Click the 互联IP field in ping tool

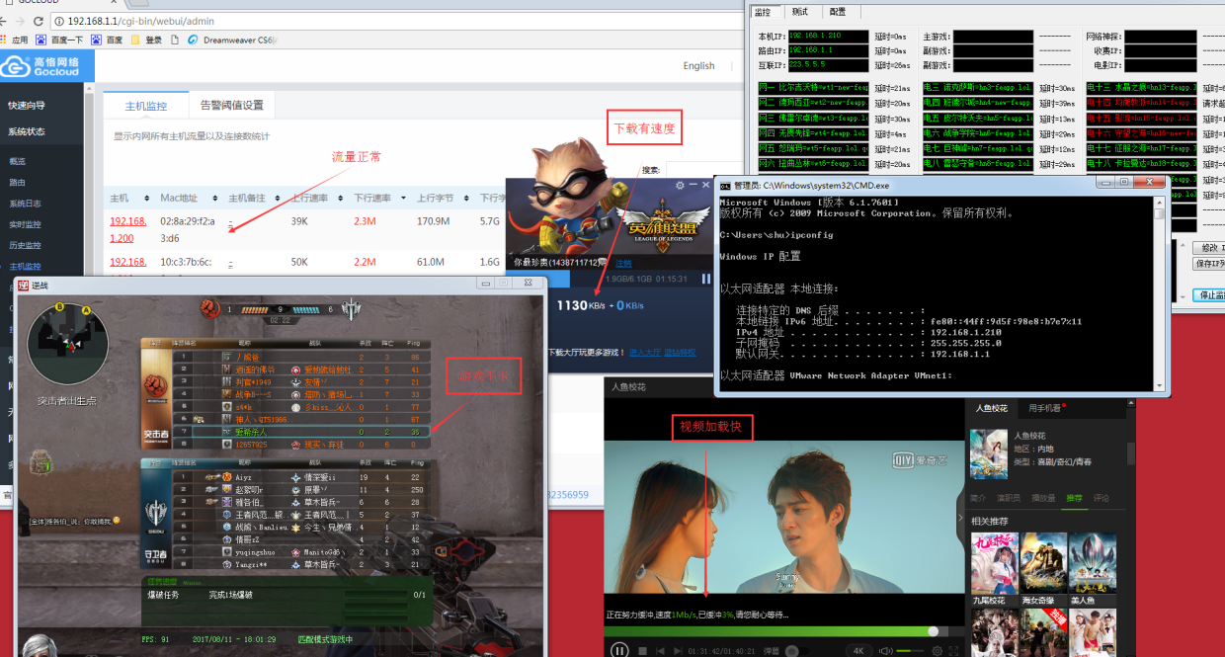pos(829,65)
